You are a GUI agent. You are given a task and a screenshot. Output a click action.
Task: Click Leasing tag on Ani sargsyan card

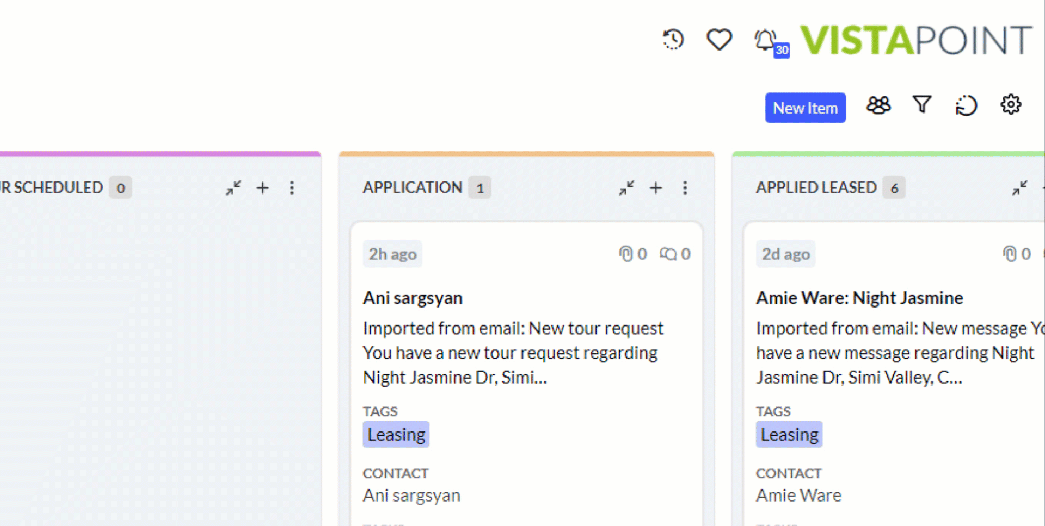click(396, 435)
